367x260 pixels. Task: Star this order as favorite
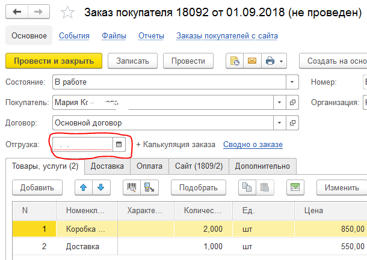pos(69,13)
